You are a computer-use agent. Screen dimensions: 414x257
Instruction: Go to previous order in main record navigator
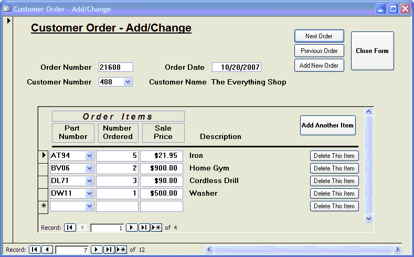coord(47,250)
